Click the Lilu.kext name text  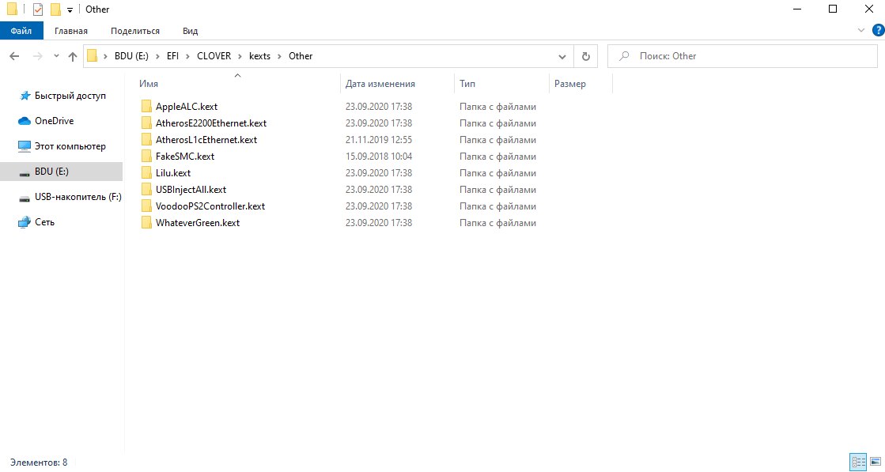[173, 173]
